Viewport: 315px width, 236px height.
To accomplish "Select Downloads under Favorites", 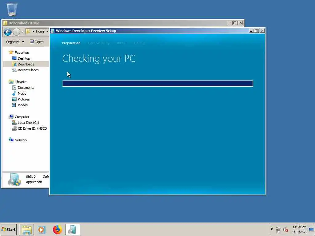I will 26,64.
